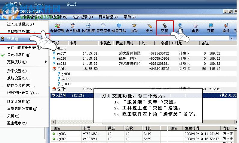Click card number 24207241 cell

(90, 139)
